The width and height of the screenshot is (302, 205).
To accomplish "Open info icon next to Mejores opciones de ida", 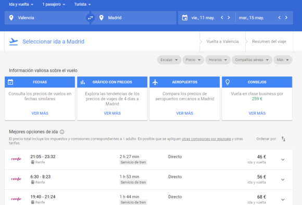I will click(x=62, y=132).
